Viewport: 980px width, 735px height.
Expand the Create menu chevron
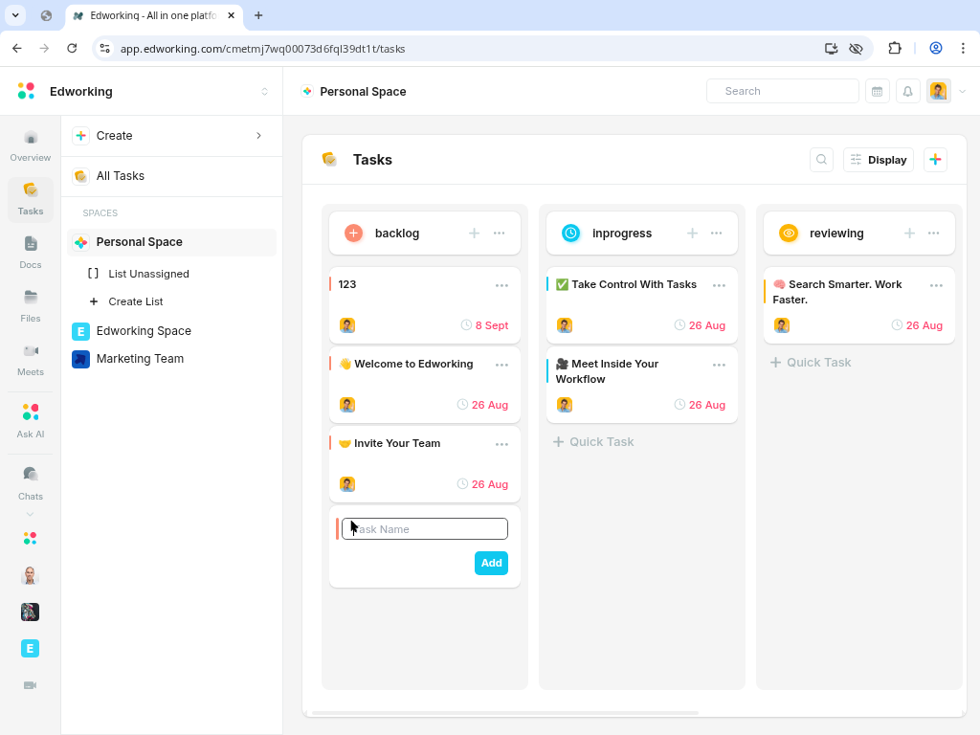coord(258,136)
